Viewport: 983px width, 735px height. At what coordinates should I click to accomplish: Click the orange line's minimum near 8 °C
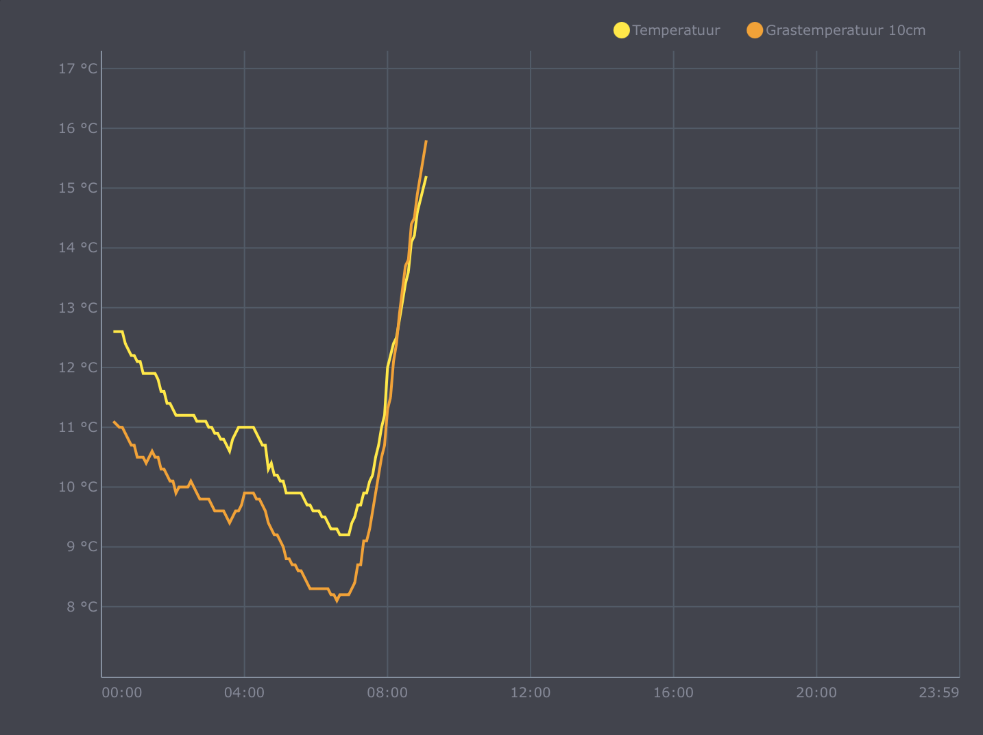coord(337,601)
